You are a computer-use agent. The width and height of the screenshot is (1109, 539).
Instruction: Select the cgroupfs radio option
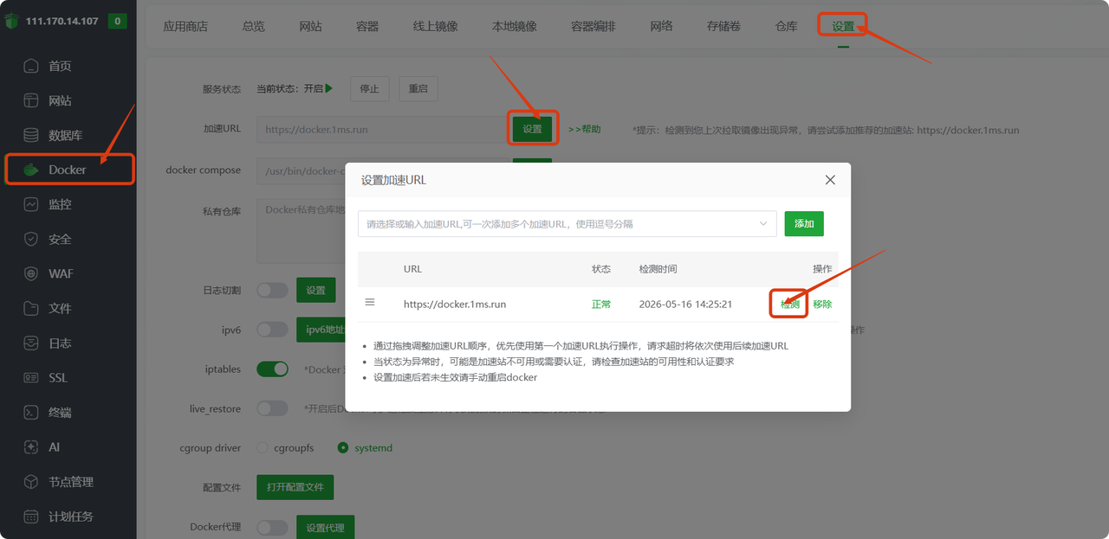(263, 447)
